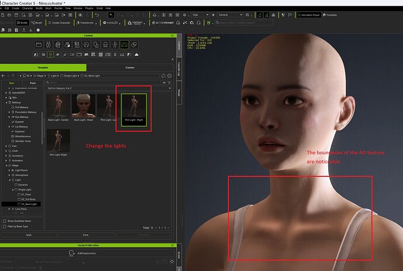Click the cloud download icon in Content
This screenshot has height=271, width=403.
tap(137, 54)
